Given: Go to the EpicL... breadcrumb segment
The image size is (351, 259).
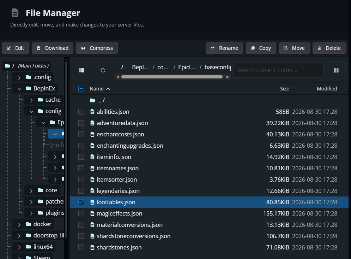Looking at the screenshot, I should [x=187, y=67].
